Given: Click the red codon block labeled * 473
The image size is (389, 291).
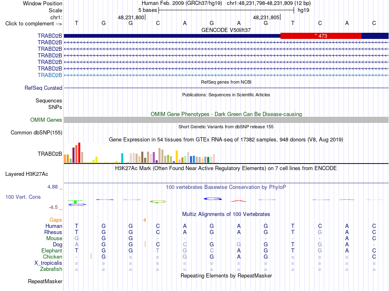Looking at the screenshot, I should pyautogui.click(x=321, y=36).
